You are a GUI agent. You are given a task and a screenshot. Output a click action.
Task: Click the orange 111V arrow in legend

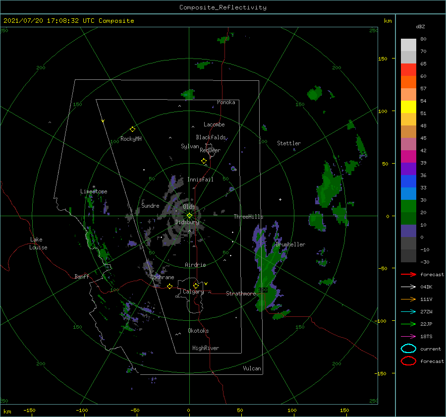[x=408, y=299]
